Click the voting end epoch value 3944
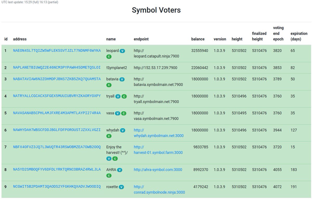Image resolution: width=312 pixels, height=199 pixels. [277, 130]
